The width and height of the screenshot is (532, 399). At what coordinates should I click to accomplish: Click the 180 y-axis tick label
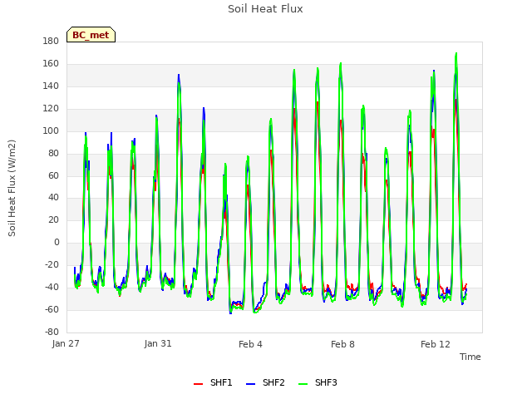pyautogui.click(x=51, y=41)
